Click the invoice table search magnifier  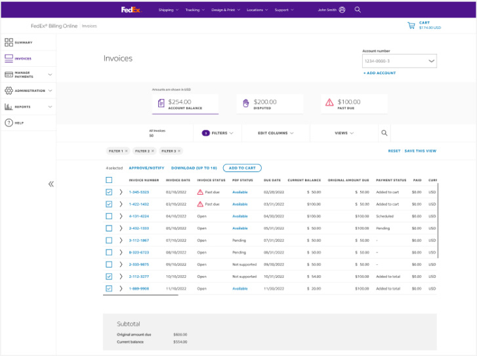pos(384,133)
